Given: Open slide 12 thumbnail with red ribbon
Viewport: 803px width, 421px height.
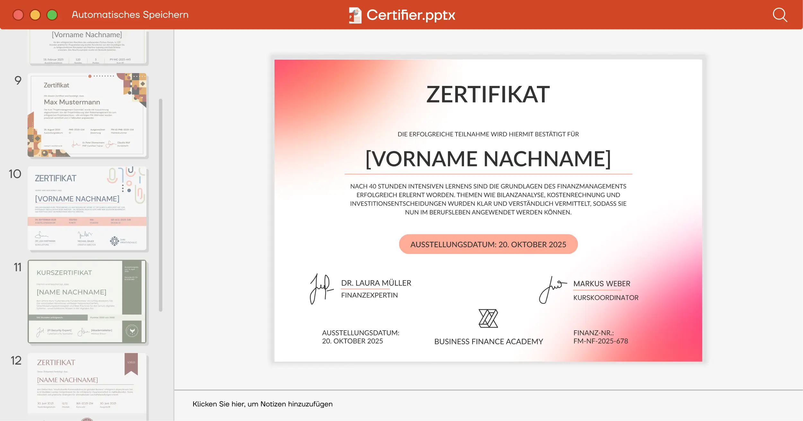Looking at the screenshot, I should tap(87, 385).
